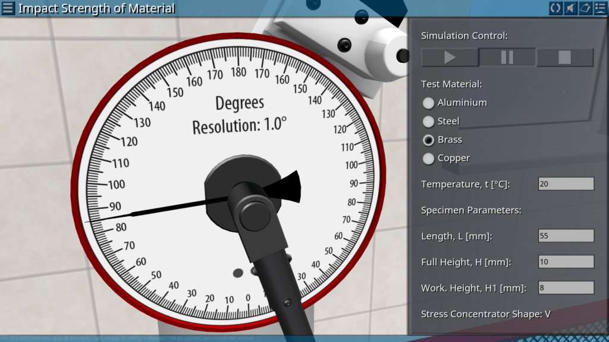Click the Temperature input field
Screen dimensions: 609x342
pos(566,184)
